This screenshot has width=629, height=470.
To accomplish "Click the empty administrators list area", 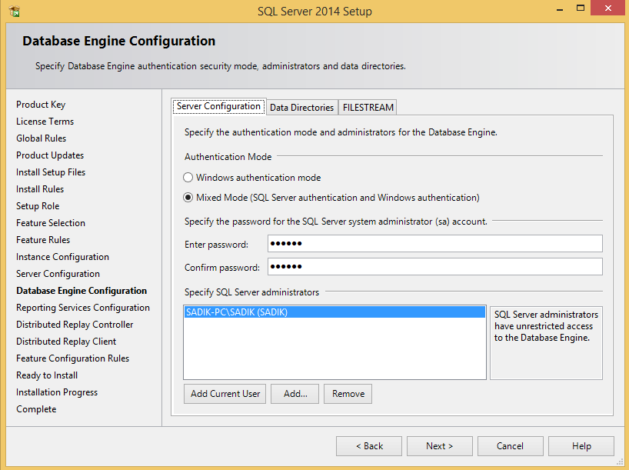I will tap(334, 350).
